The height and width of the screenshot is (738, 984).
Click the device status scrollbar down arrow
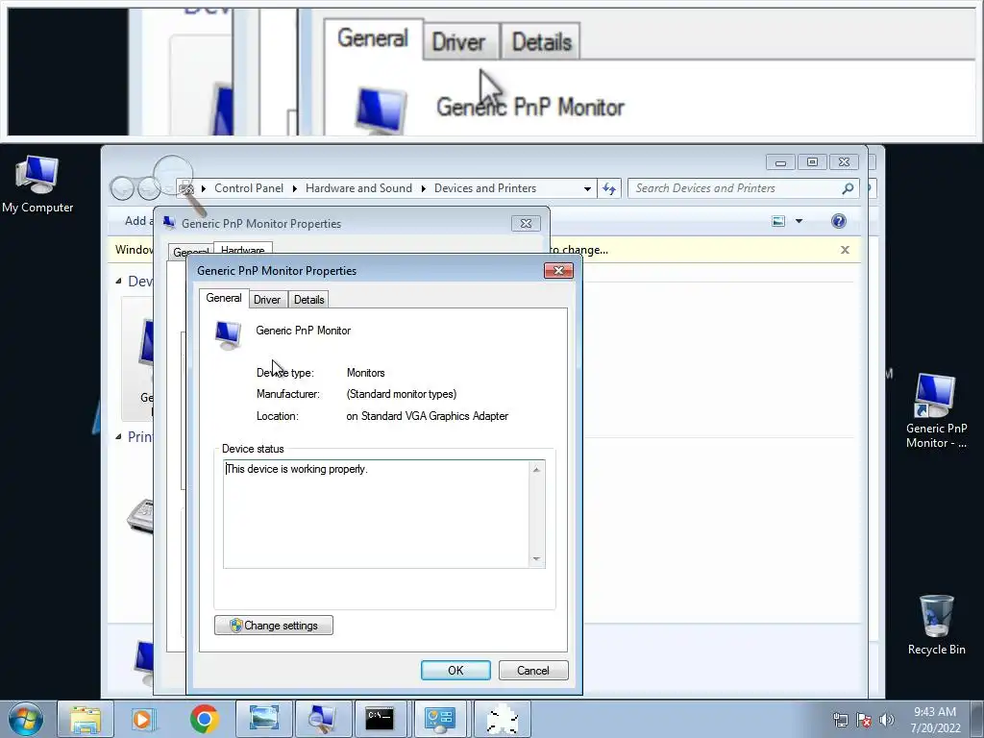tap(536, 558)
